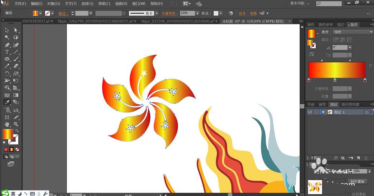Screen dimensions: 374x196
Task: Select the Symbol Sprayer tool
Action: click(x=7, y=110)
